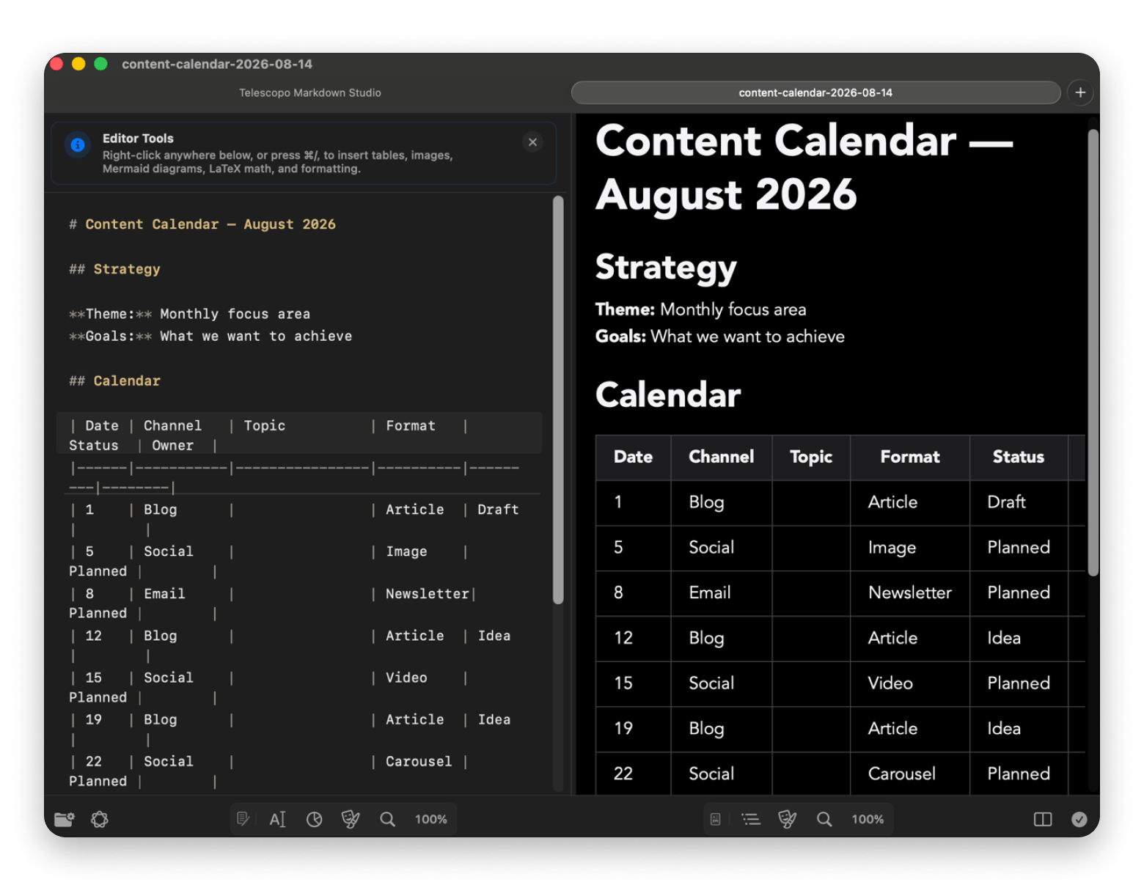
Task: Open the editor text formatting (A) tool
Action: 278,819
